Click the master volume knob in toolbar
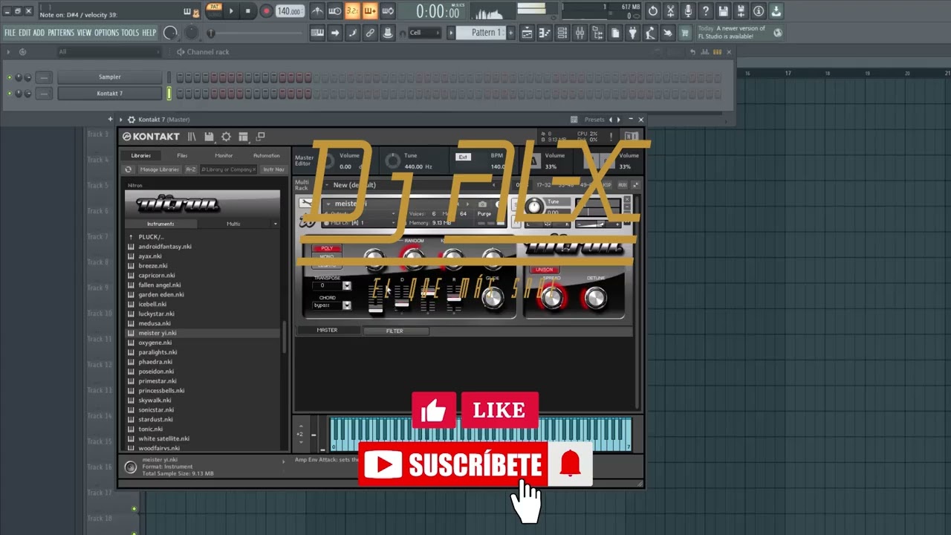Screen dimensions: 951x535 click(x=171, y=33)
